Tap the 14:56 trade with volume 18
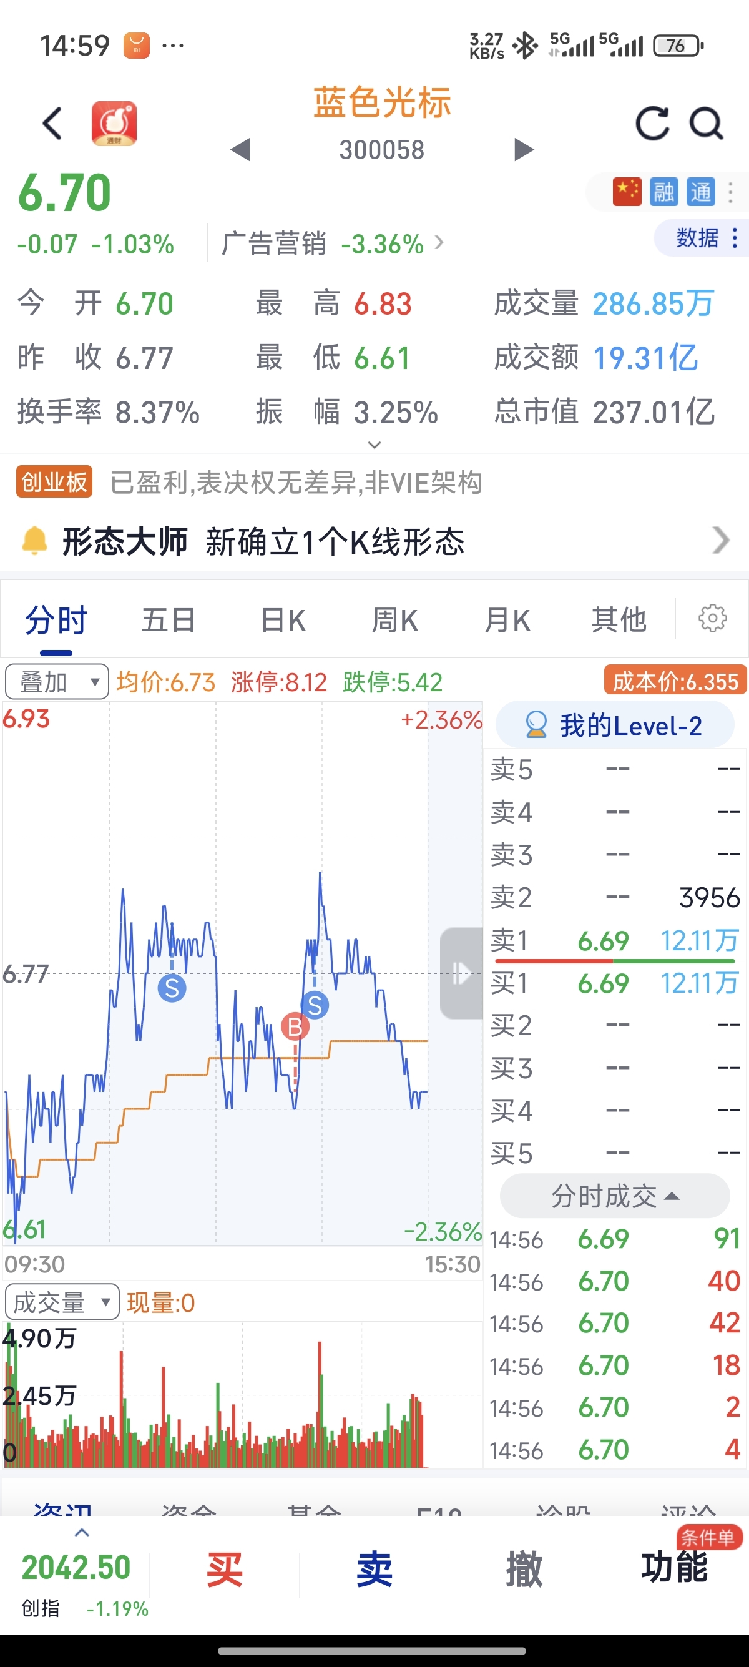Image resolution: width=749 pixels, height=1667 pixels. (615, 1365)
